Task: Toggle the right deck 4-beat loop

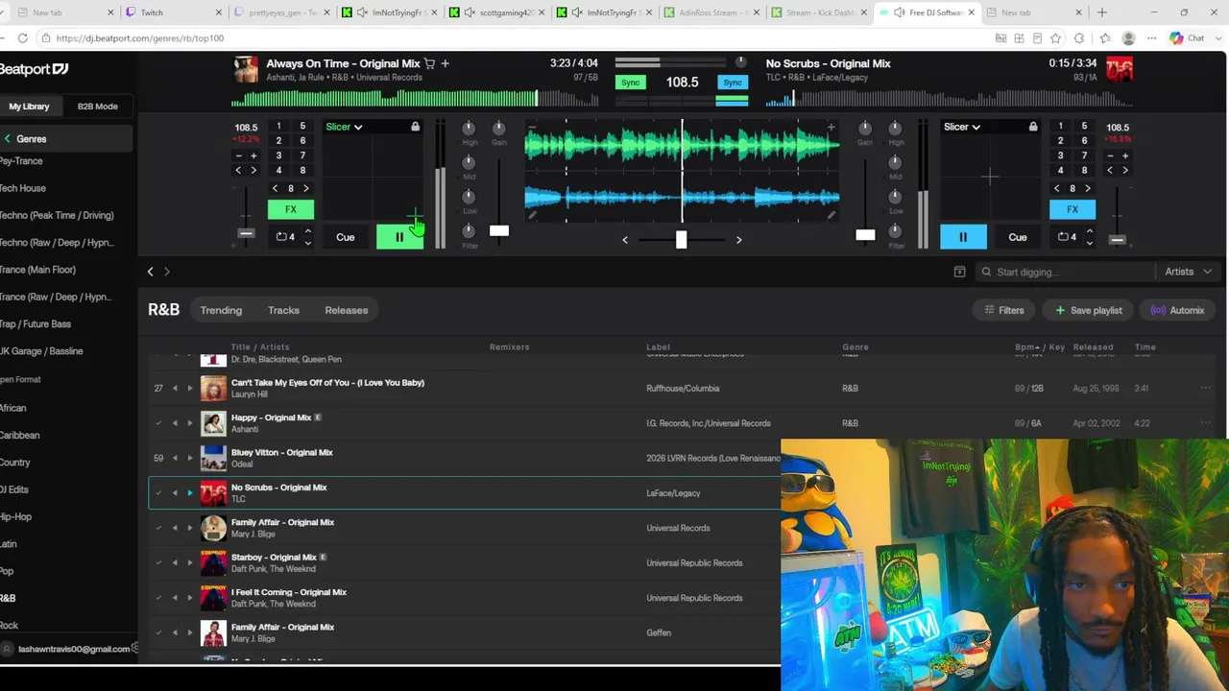Action: pos(1065,237)
